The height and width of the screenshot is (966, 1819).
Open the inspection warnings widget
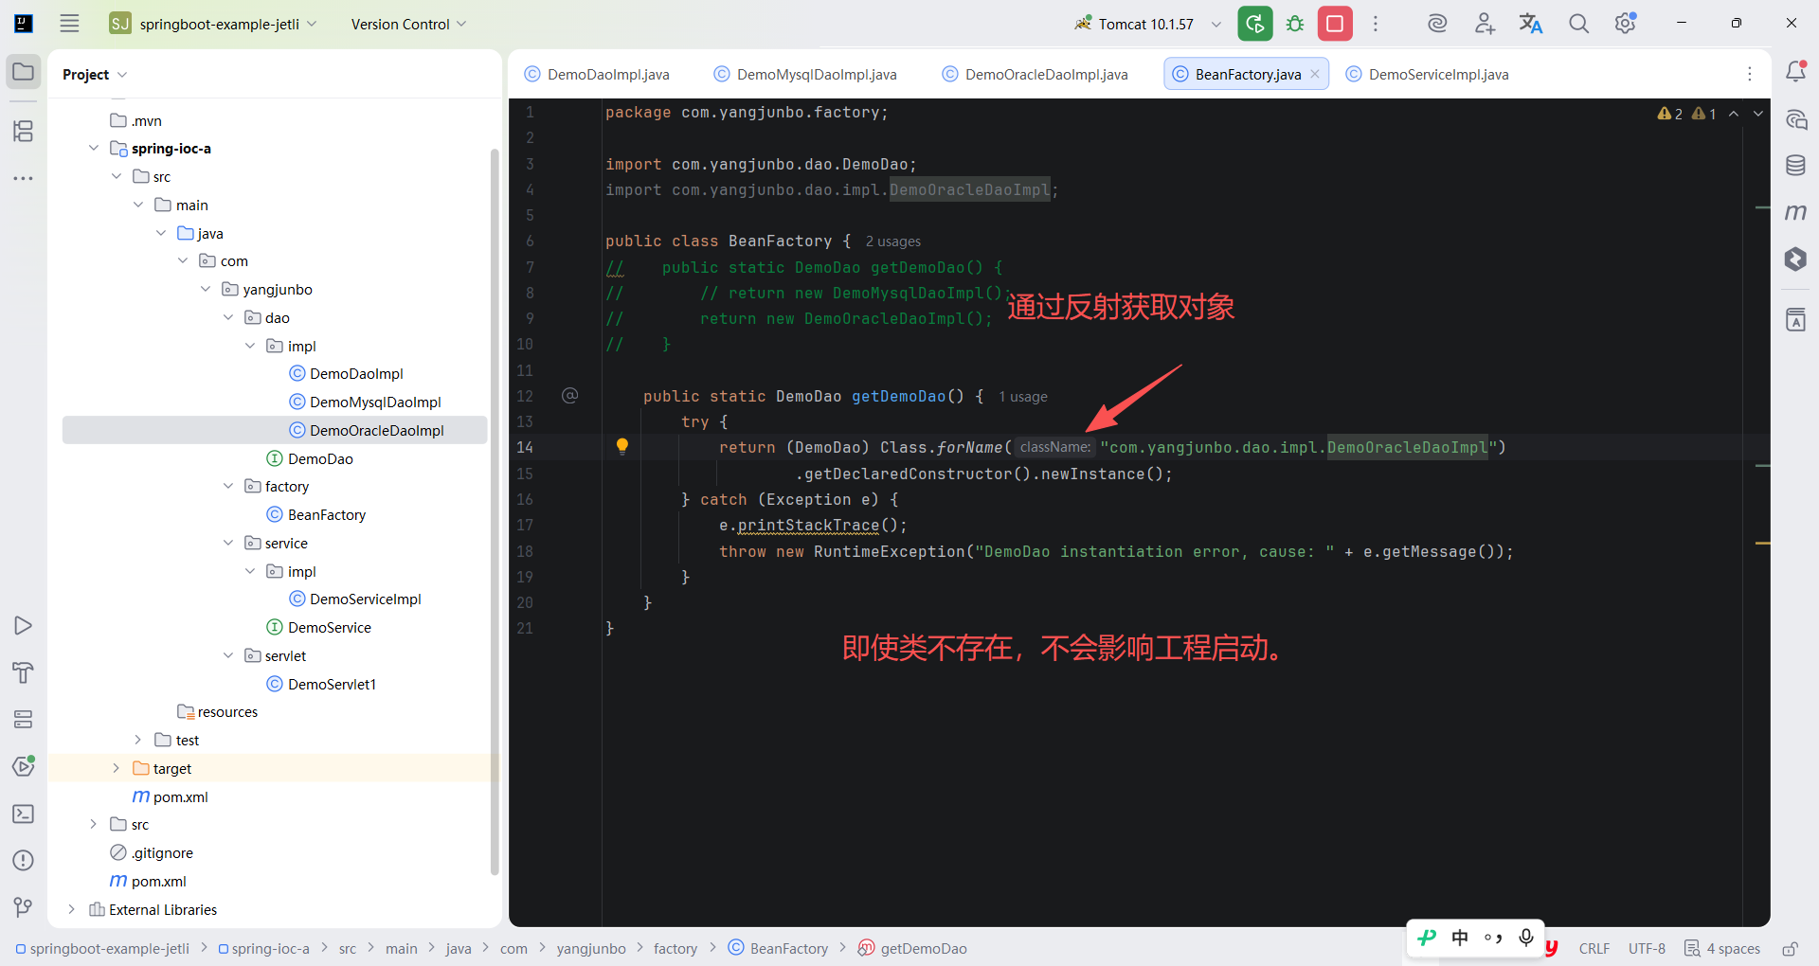click(1686, 114)
